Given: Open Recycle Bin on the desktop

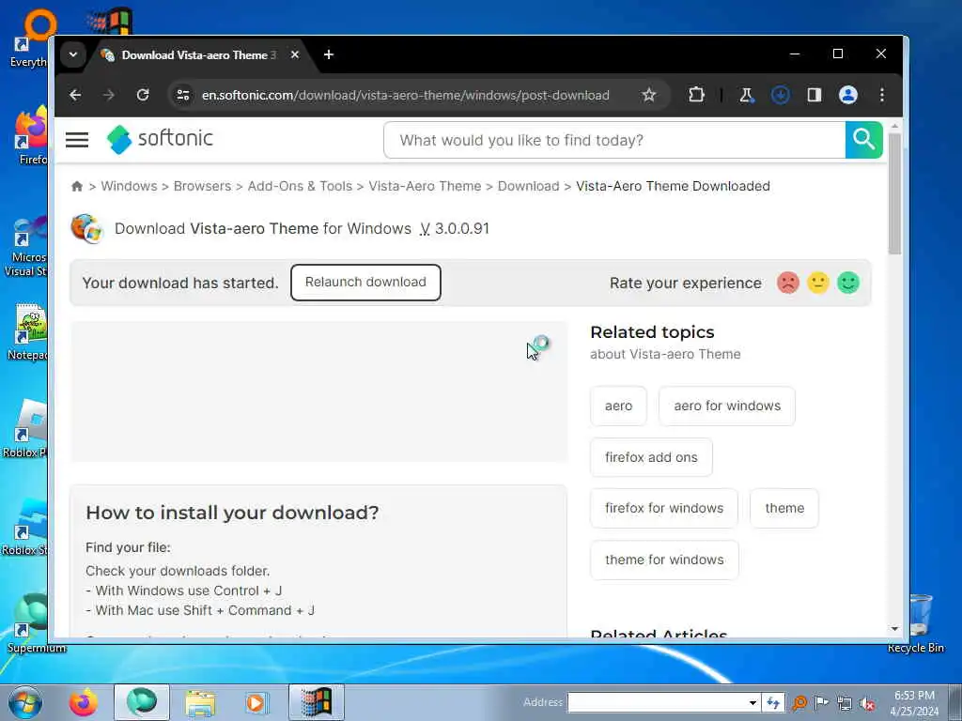Looking at the screenshot, I should point(919,622).
